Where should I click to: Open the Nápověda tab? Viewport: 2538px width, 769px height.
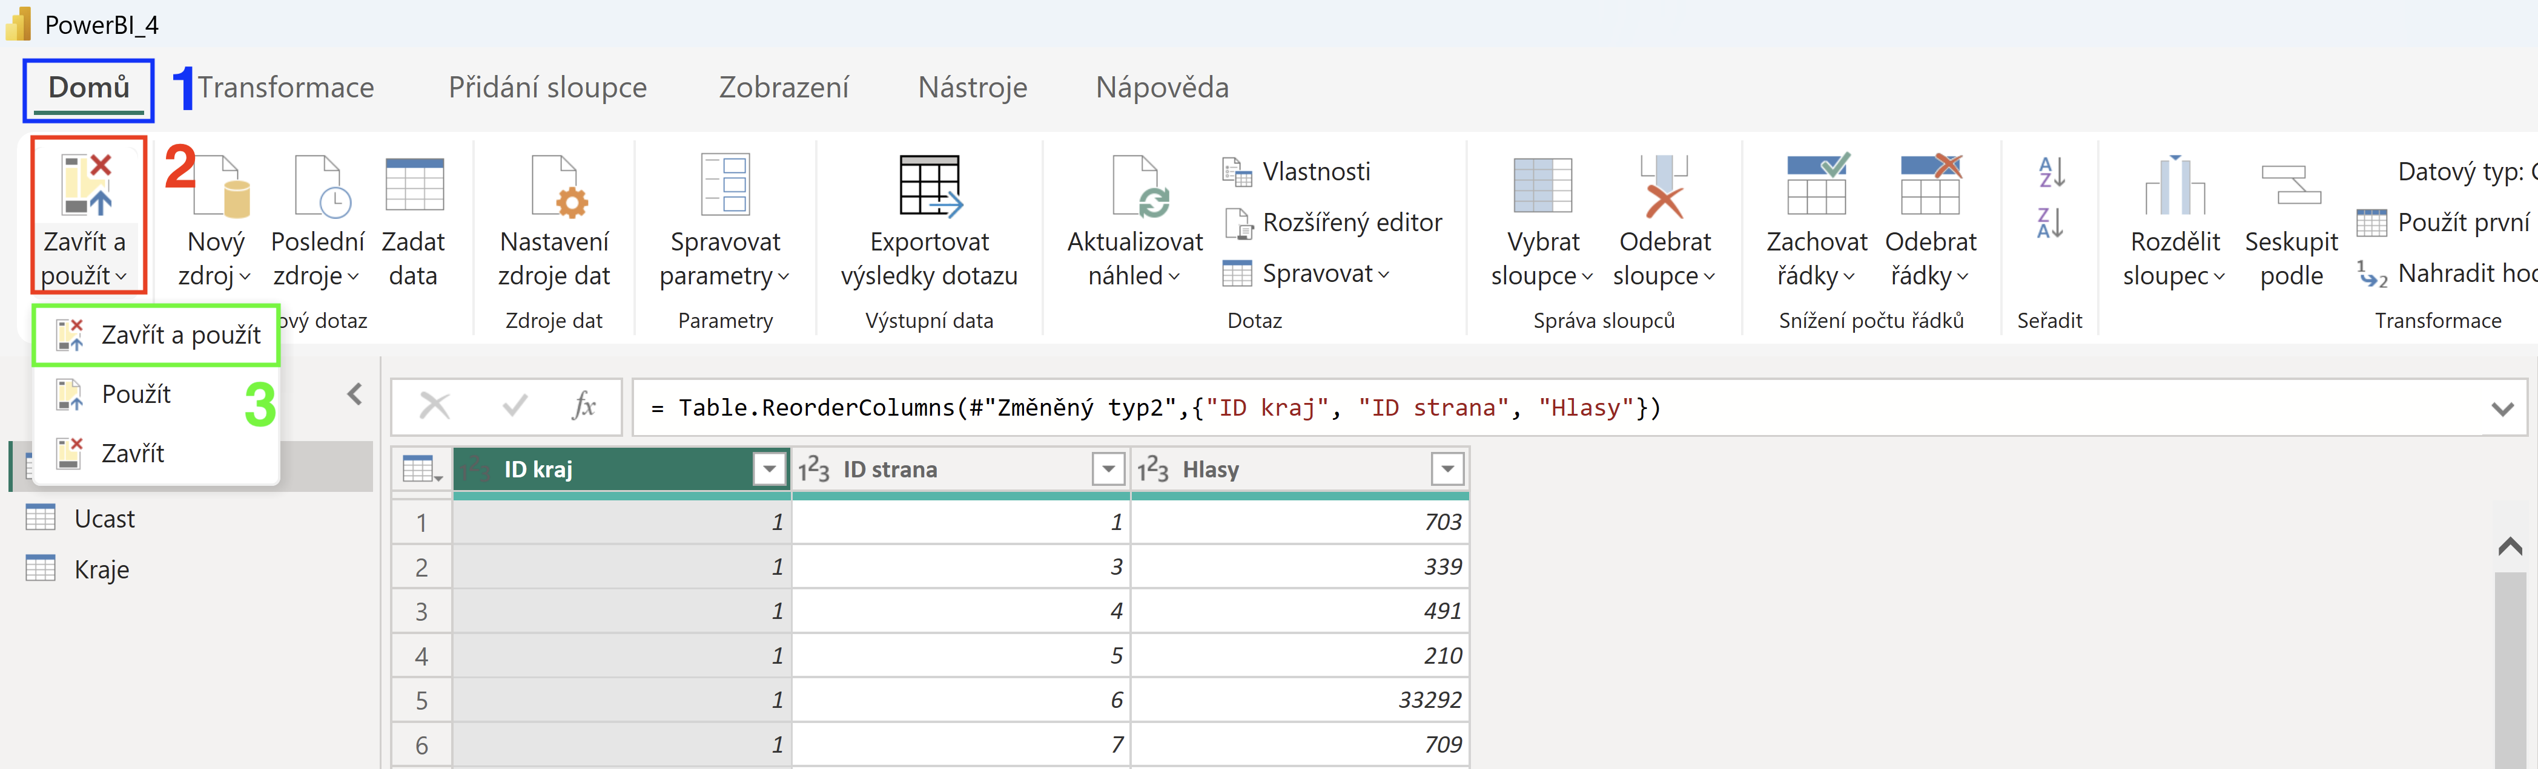pos(1163,88)
